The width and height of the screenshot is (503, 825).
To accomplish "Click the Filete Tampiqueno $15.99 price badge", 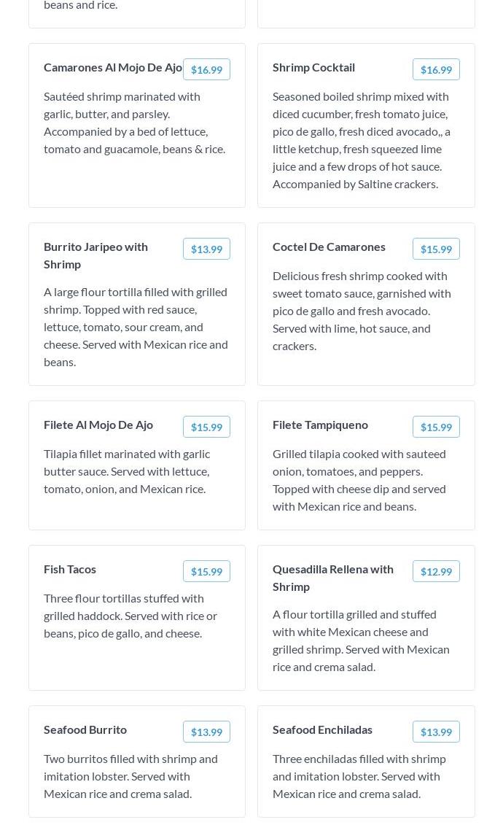I will (436, 427).
